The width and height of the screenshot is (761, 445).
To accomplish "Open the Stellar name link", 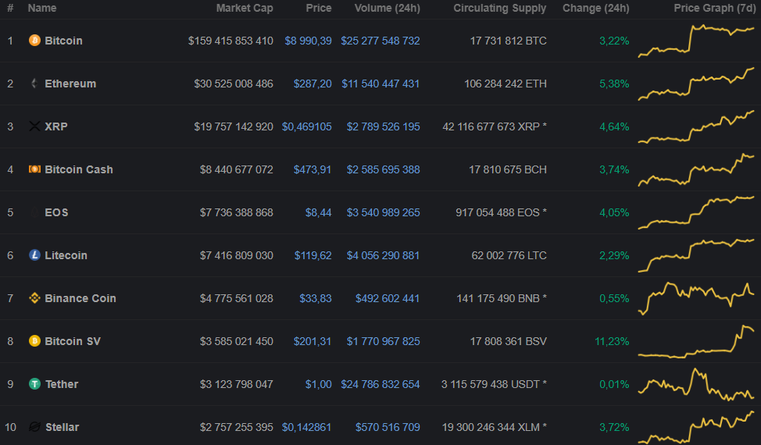I will click(63, 427).
